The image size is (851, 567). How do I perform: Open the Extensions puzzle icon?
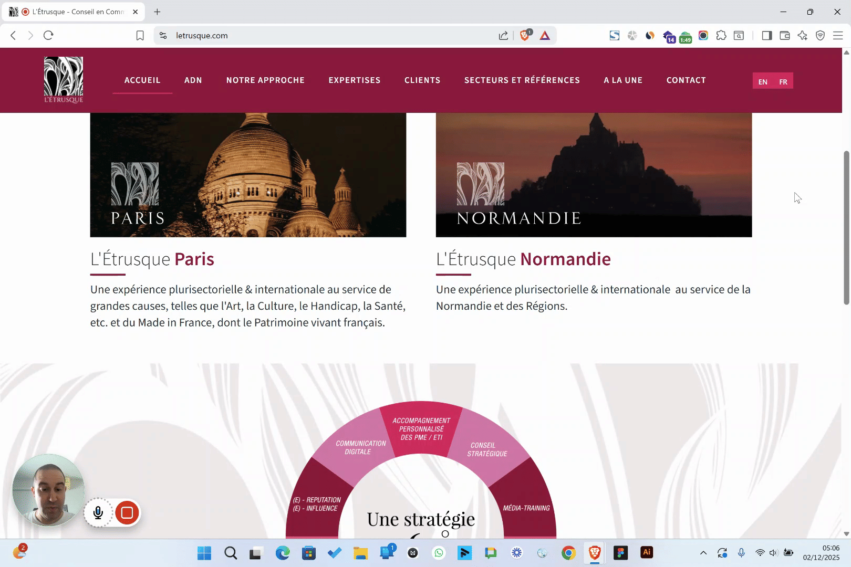pyautogui.click(x=721, y=36)
